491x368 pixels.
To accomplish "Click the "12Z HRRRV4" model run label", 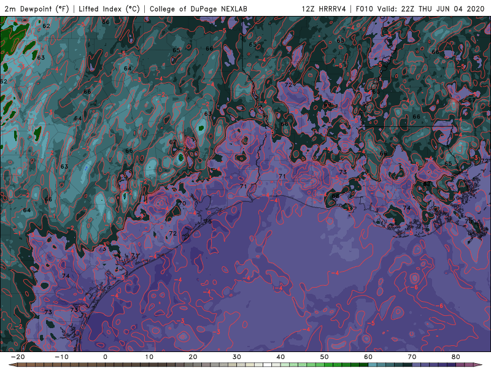I will click(x=324, y=9).
